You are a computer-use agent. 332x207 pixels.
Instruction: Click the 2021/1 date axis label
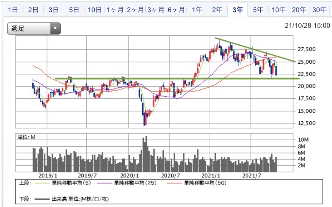pos(211,176)
